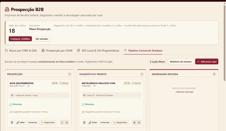Delete the Metalúrgica Paulista lead with trash icon

(x=84, y=122)
